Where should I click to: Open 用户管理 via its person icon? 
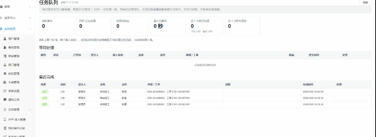tap(5, 39)
